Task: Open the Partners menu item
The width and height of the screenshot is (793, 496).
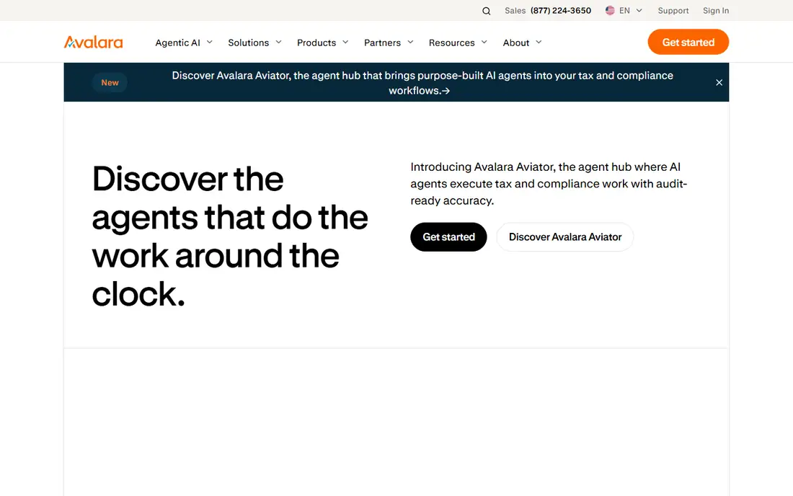Action: (x=382, y=43)
